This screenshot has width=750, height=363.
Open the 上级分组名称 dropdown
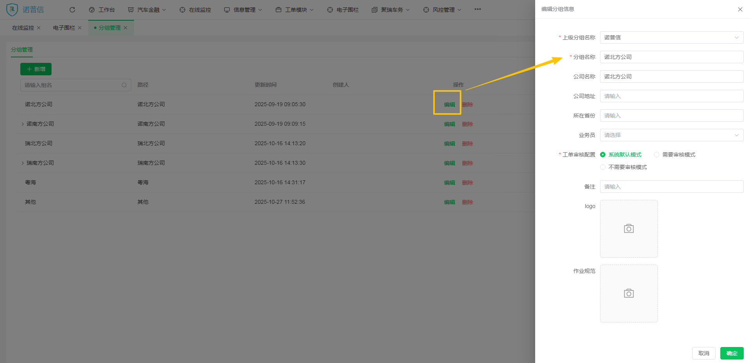click(x=671, y=37)
